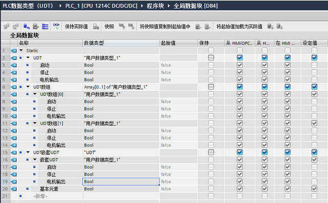Toggle 设定值 checkbox for 基本元素 row
328x203 pixels.
[314, 189]
